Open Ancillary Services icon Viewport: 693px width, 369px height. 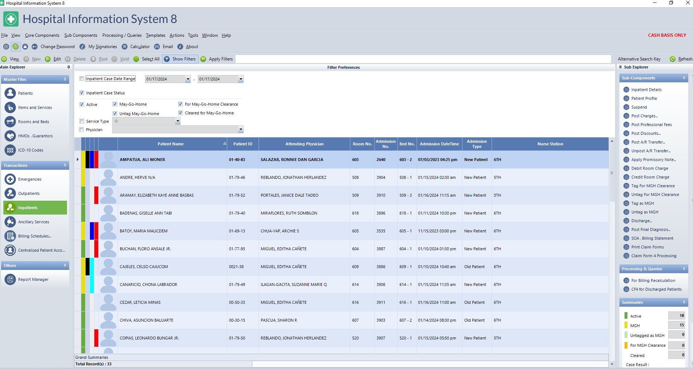pos(10,222)
